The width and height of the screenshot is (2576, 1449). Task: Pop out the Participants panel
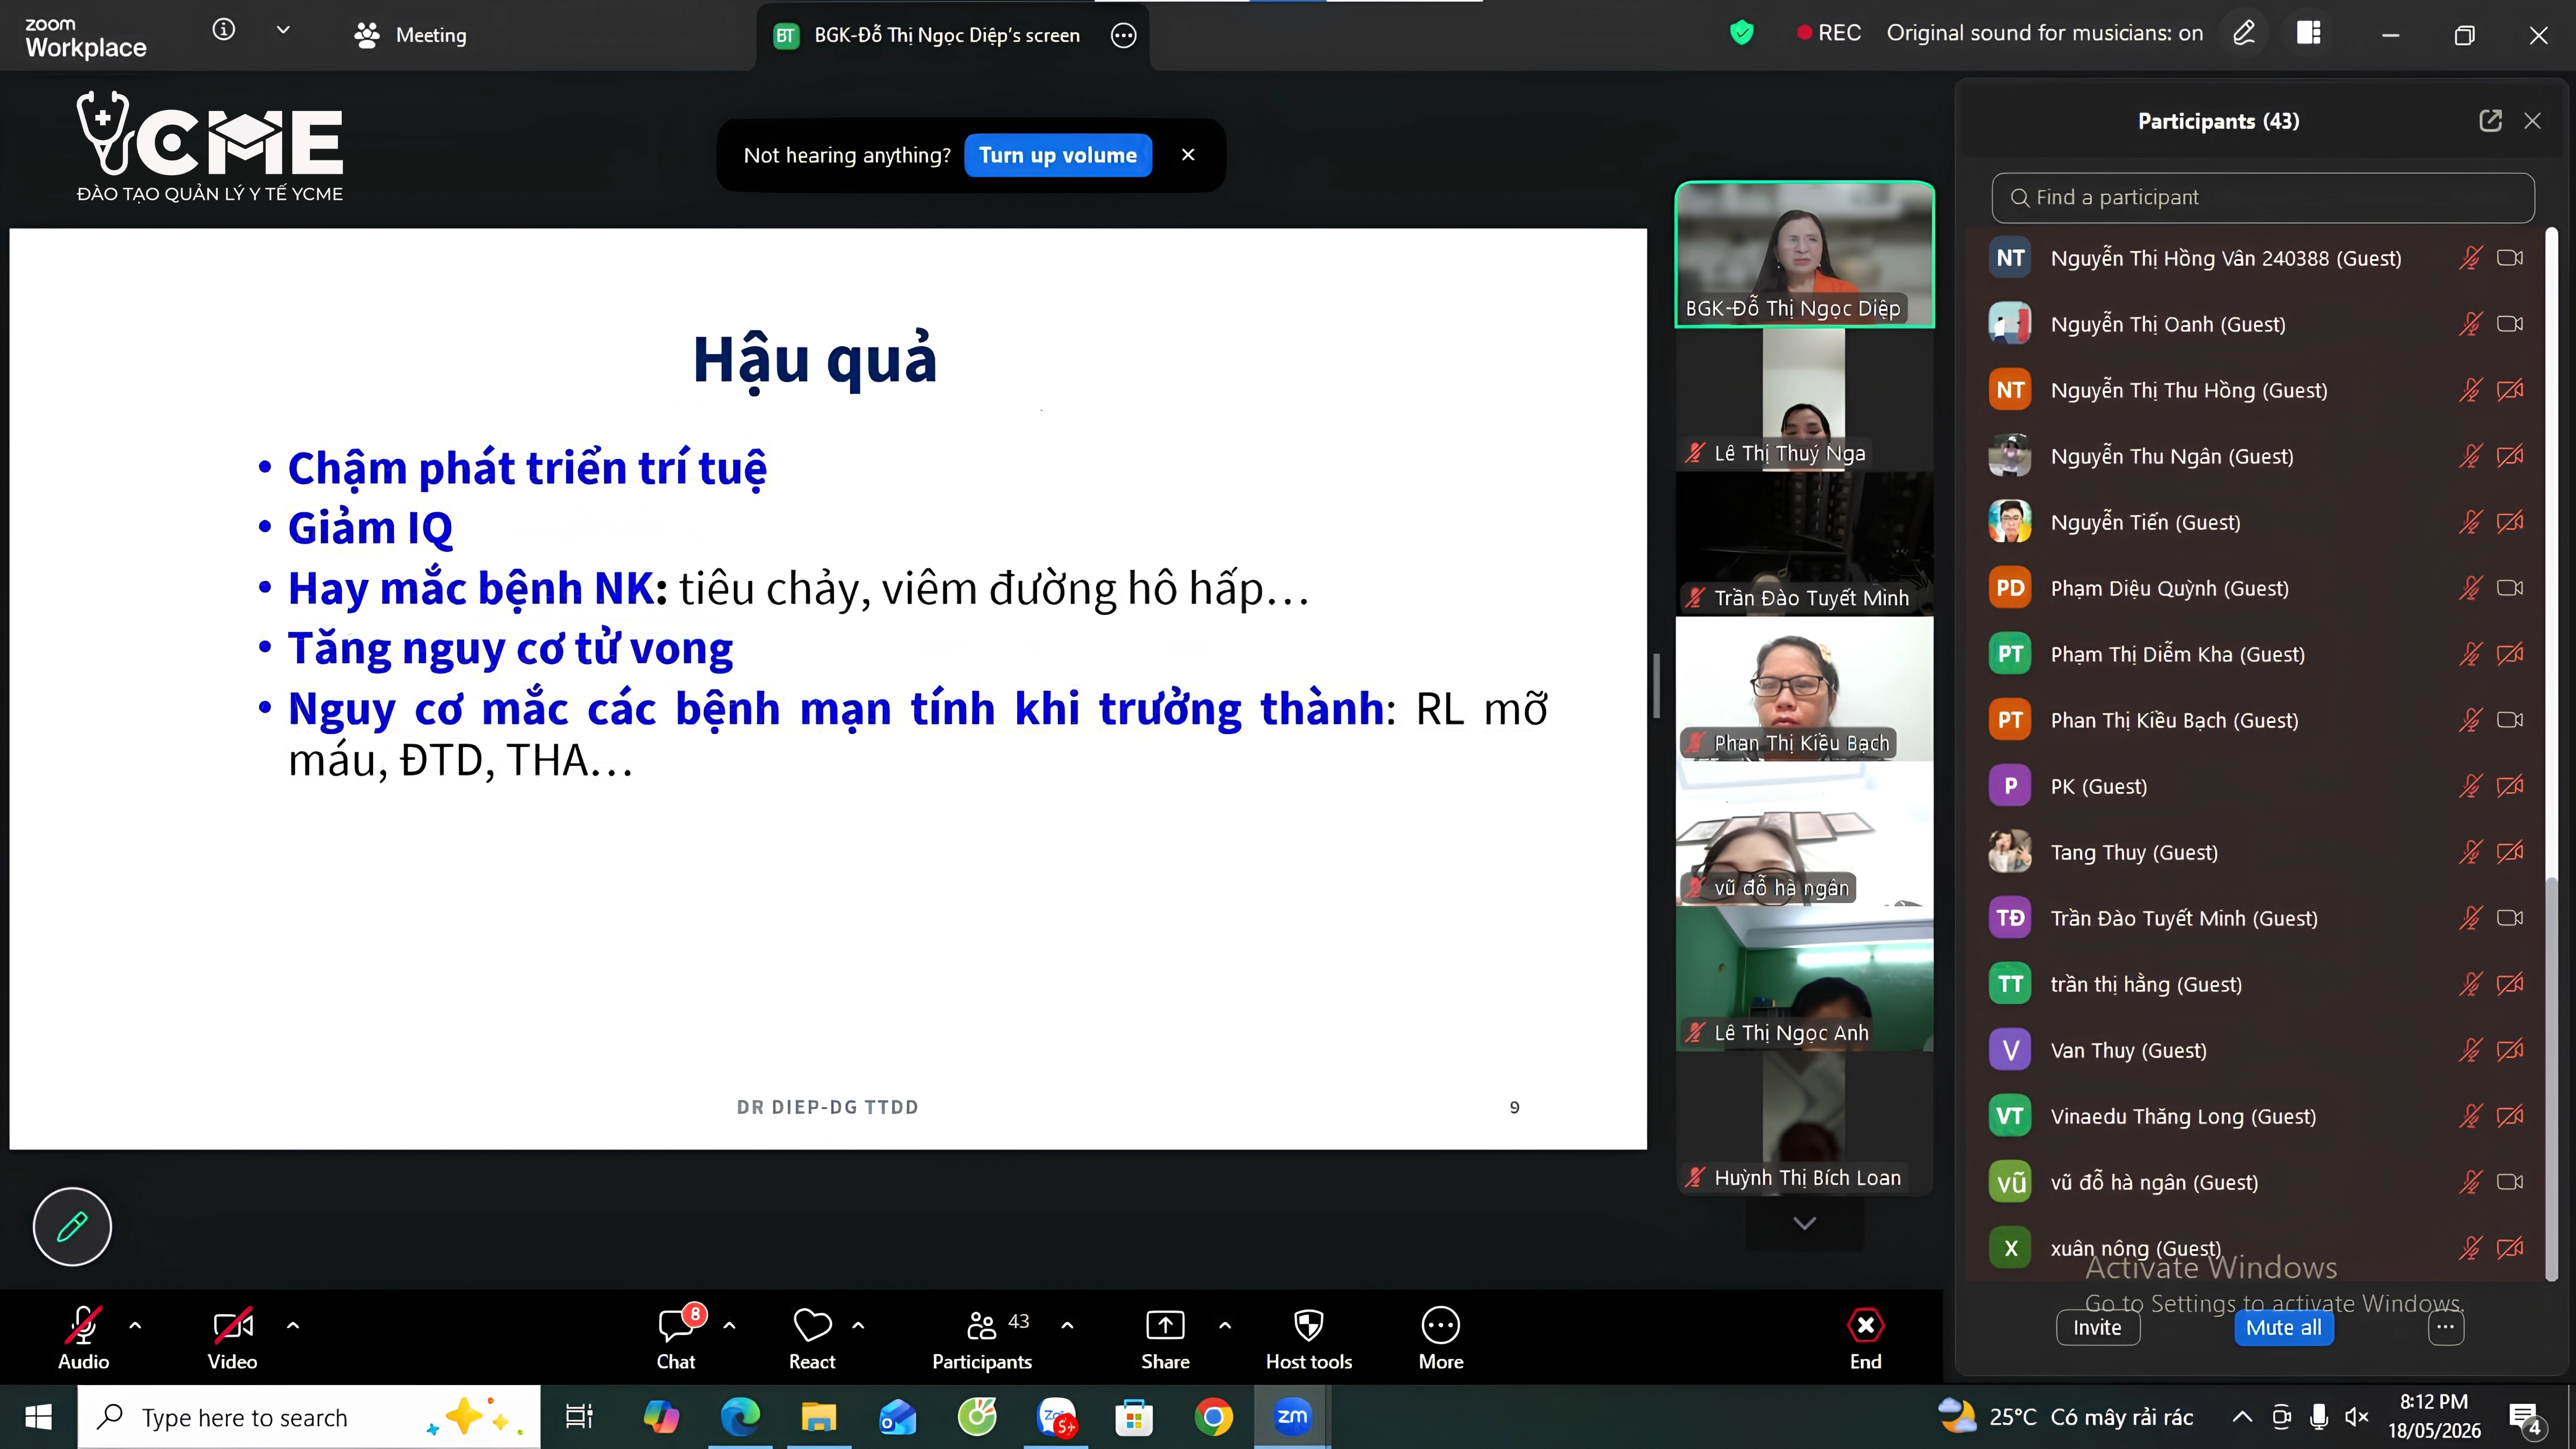click(x=2490, y=121)
